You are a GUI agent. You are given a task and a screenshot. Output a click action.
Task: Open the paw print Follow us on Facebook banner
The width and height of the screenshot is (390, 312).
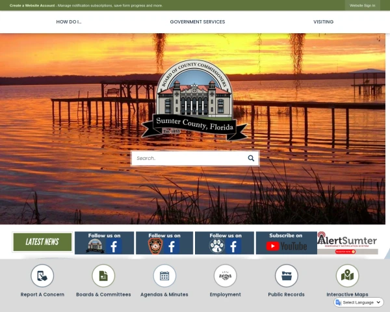point(224,242)
